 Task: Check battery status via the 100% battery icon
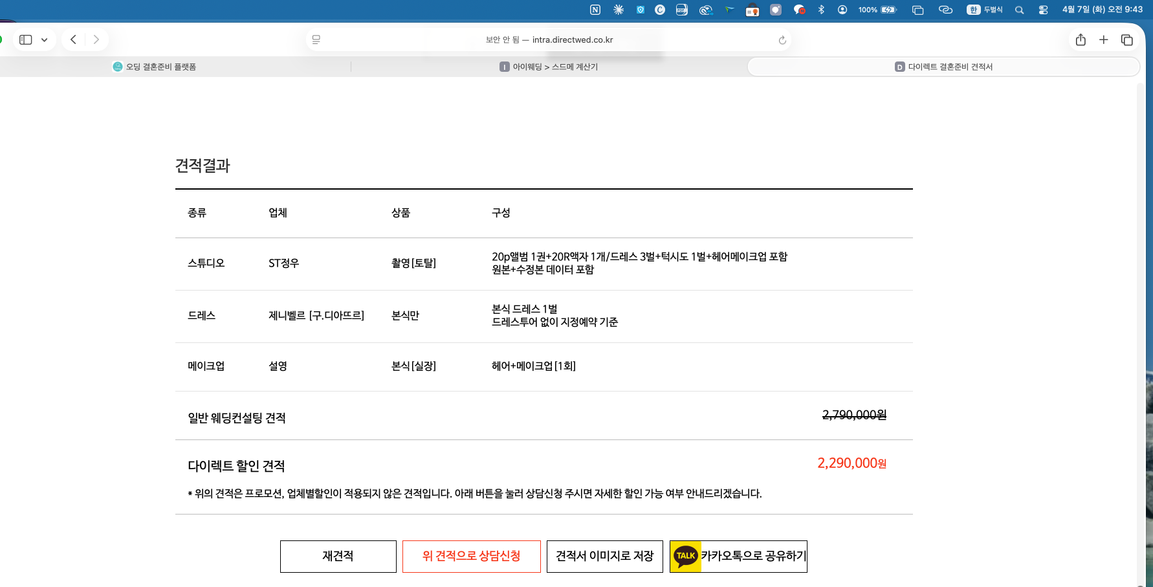coord(877,10)
